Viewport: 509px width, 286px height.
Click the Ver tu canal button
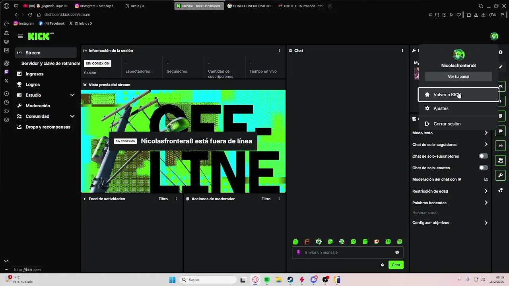click(x=458, y=77)
